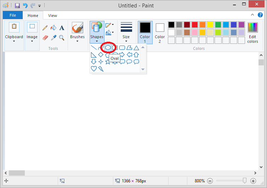Pick the rose pink color swatch
Screen dimensions: 267x188
tap(195, 33)
